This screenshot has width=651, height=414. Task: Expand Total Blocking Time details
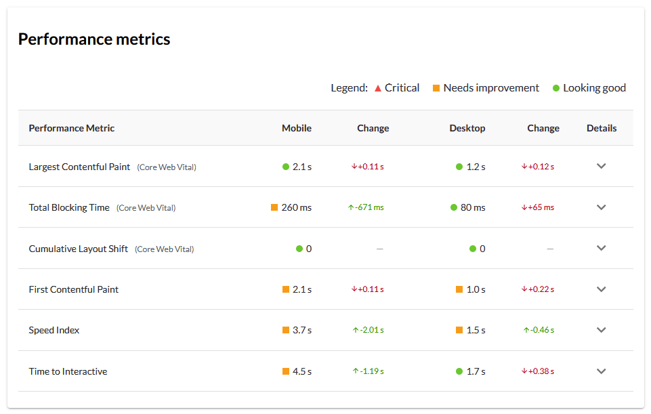[601, 207]
